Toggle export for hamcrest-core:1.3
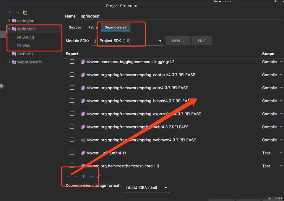Image resolution: width=284 pixels, height=201 pixels. [72, 166]
